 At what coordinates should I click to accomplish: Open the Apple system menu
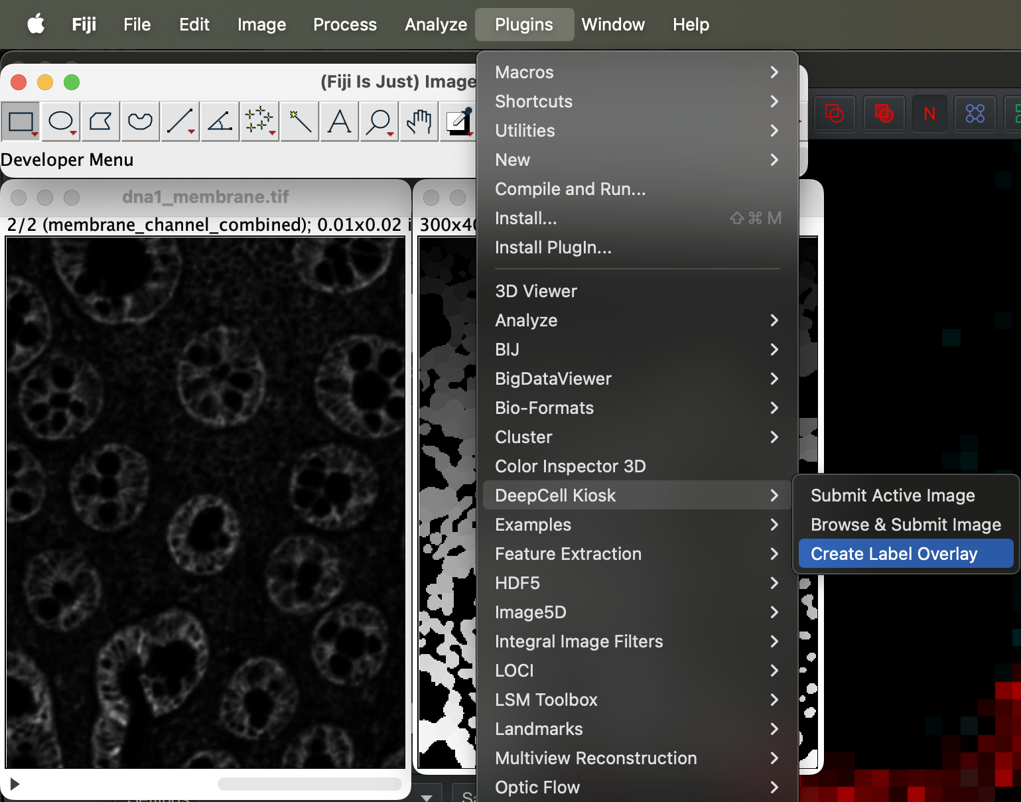click(x=36, y=25)
